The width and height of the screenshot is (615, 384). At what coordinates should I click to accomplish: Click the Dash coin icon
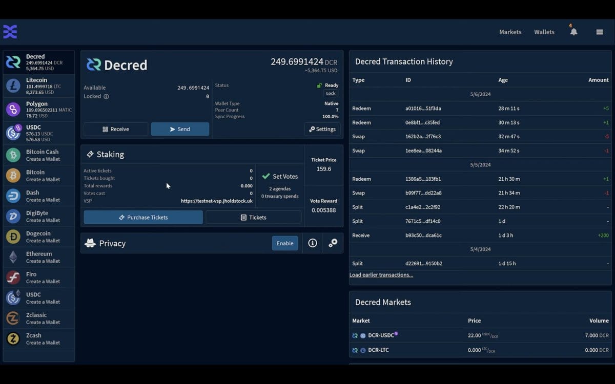(x=13, y=196)
